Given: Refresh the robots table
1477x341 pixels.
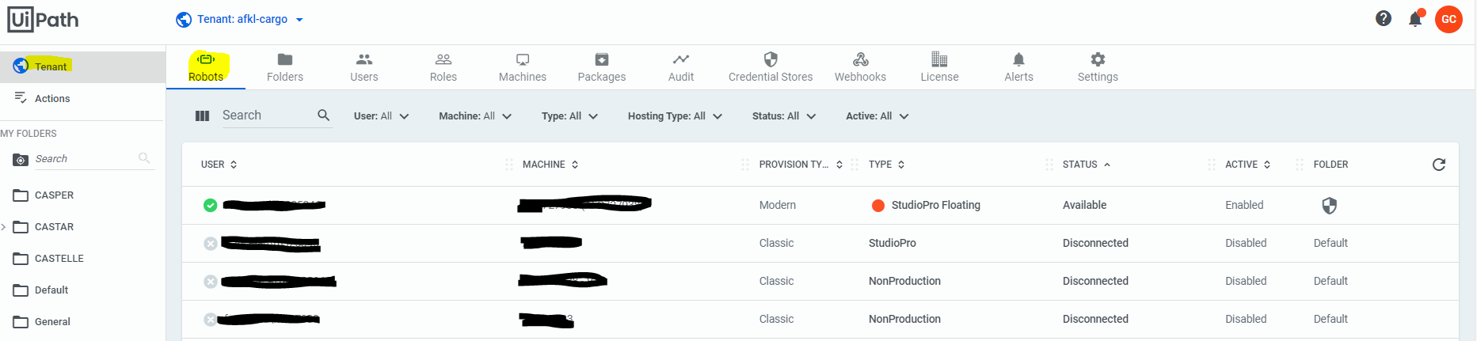Looking at the screenshot, I should pyautogui.click(x=1439, y=165).
